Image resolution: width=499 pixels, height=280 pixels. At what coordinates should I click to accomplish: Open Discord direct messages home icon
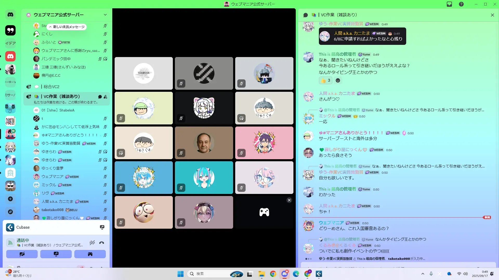coord(10,15)
